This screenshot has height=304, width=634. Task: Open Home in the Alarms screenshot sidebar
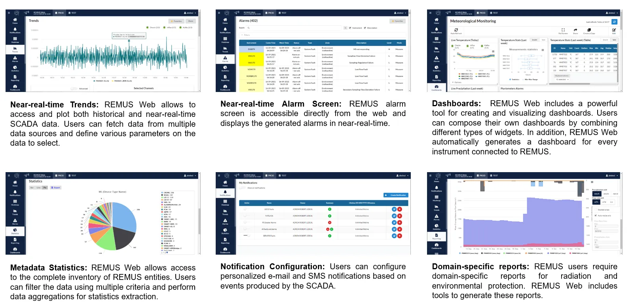coord(225,20)
